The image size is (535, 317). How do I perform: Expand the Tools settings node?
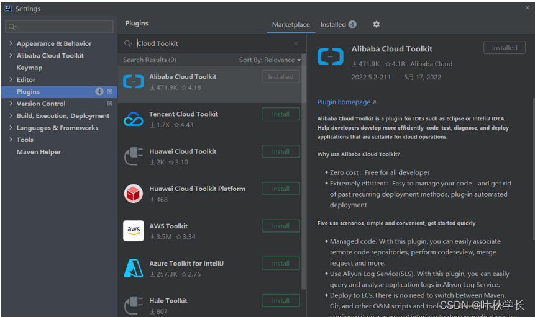11,140
